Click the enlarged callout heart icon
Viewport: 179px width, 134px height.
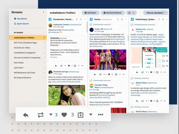[x=64, y=115]
